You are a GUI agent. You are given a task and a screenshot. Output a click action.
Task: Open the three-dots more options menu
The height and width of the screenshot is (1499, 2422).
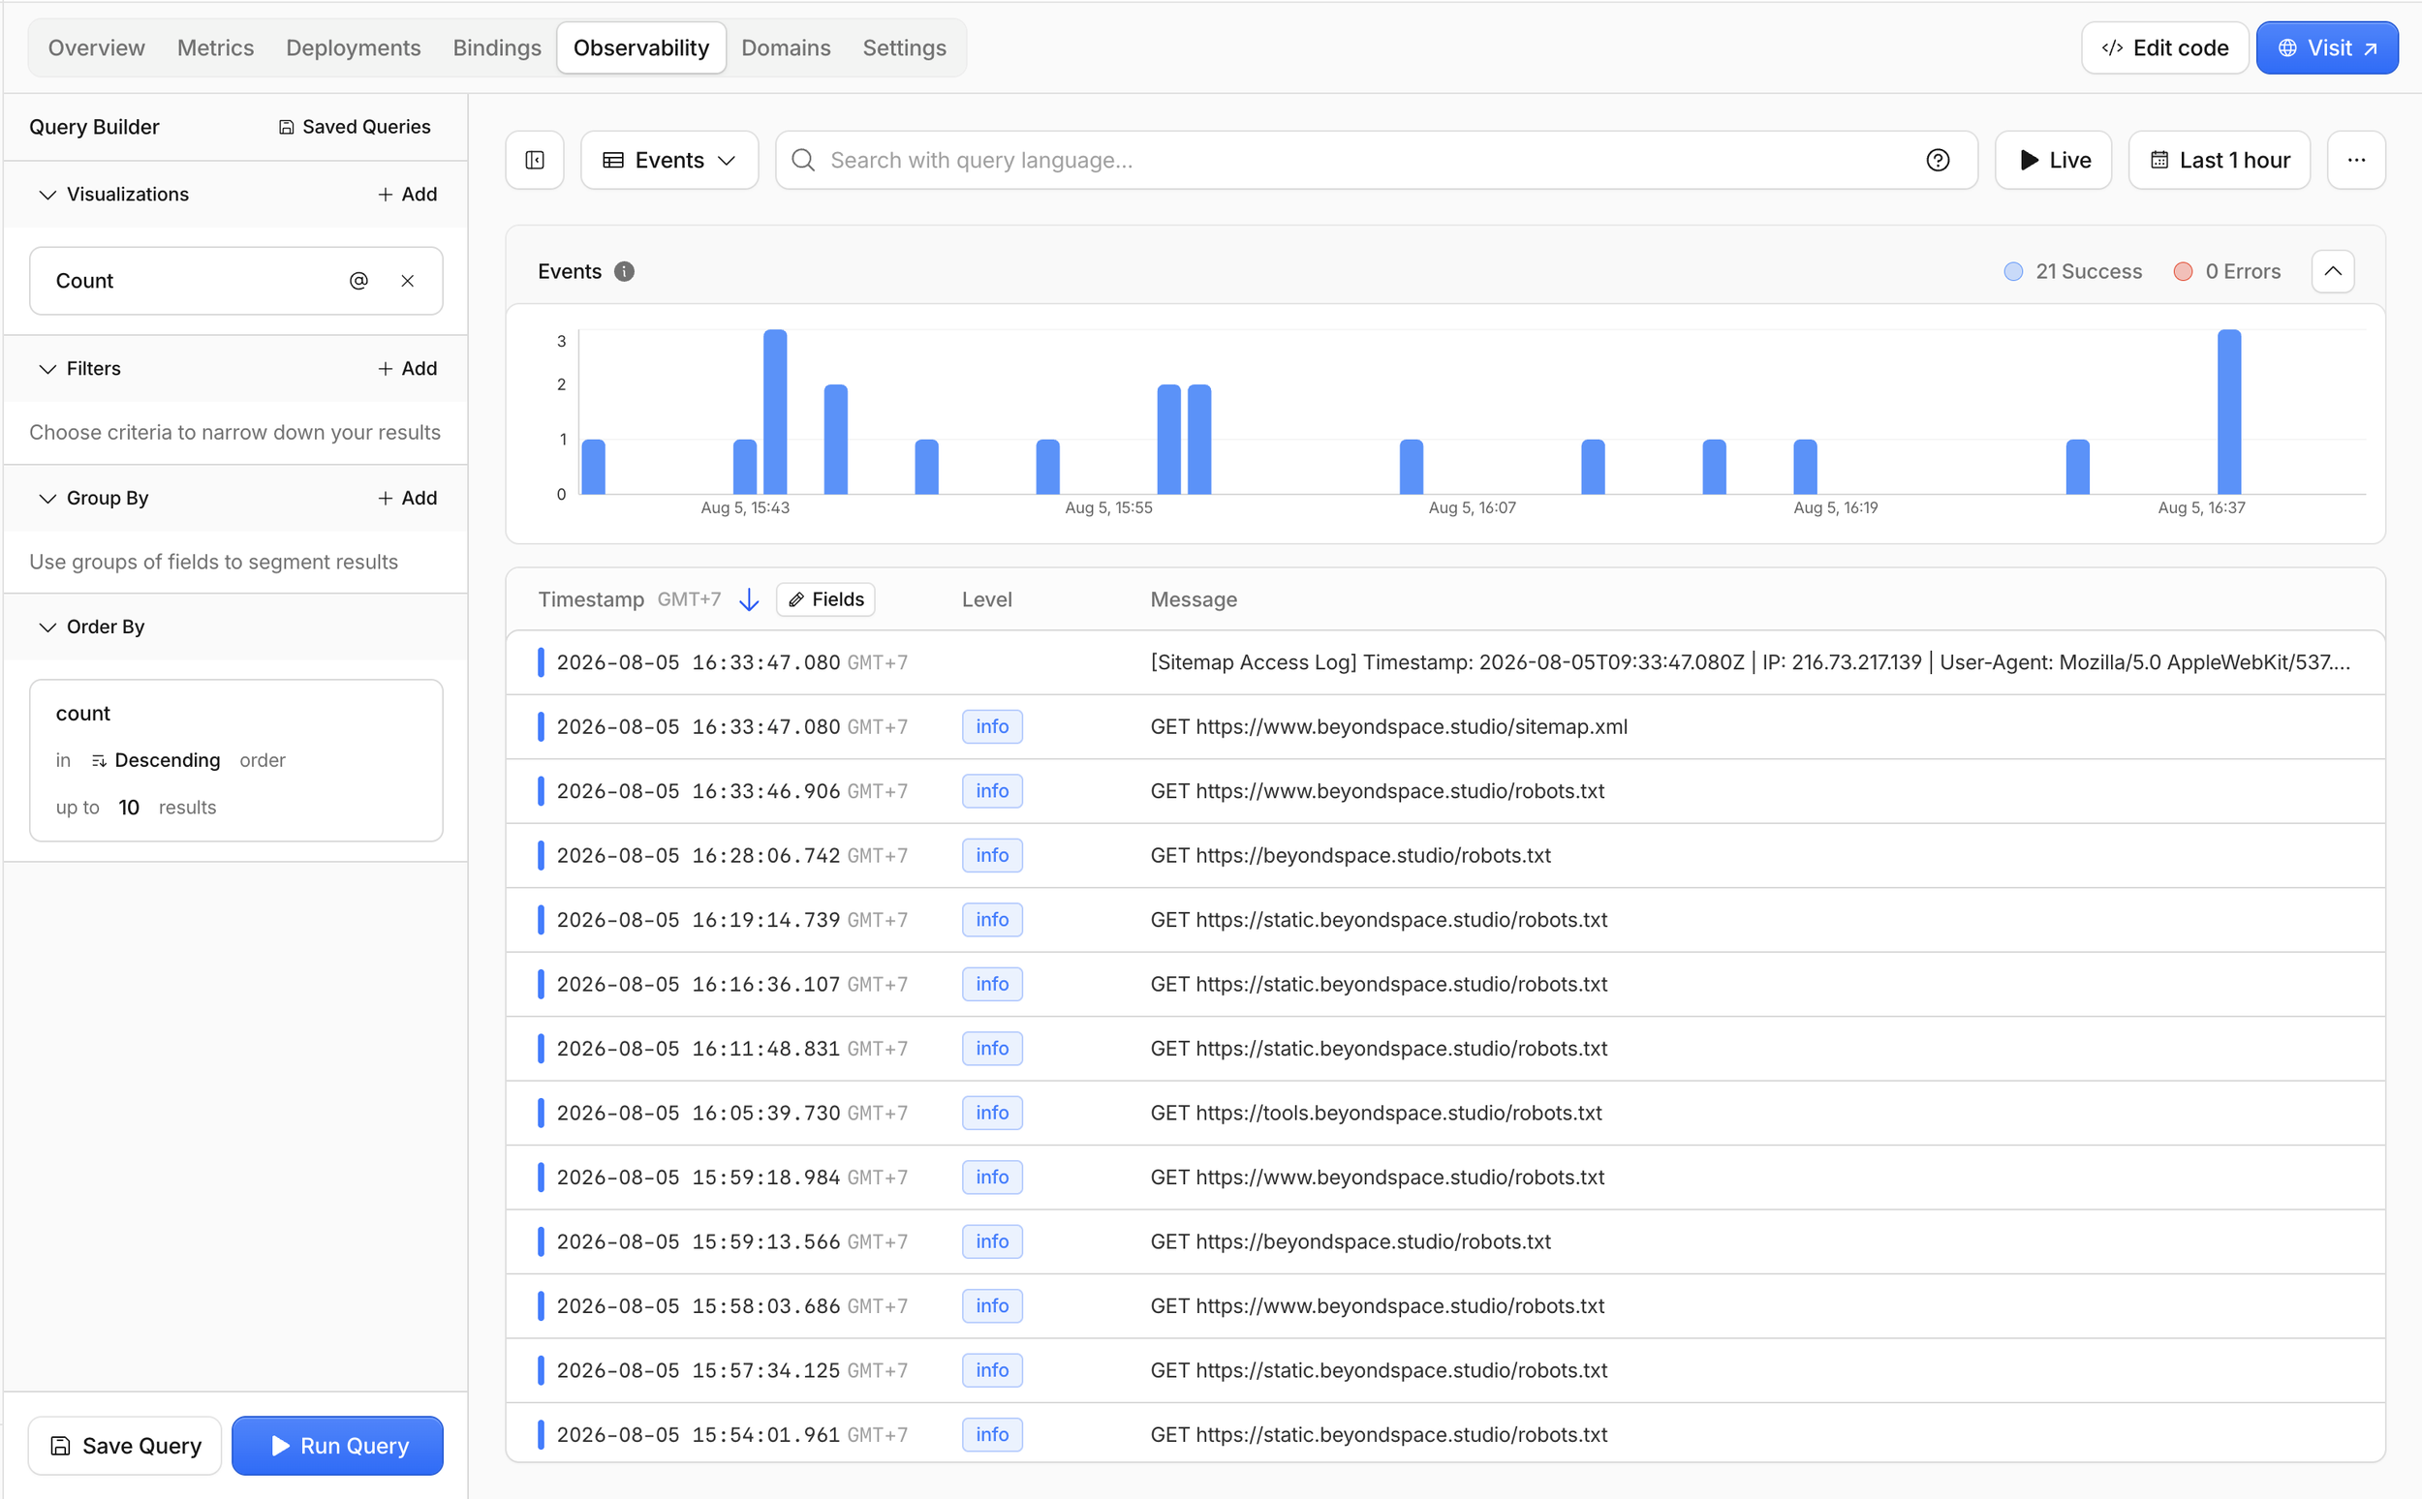[2356, 160]
